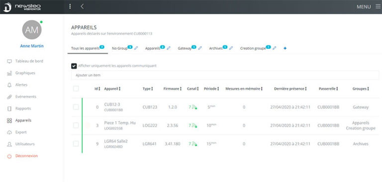
Task: Click the Alertes bell icon in sidebar
Action: (9, 85)
